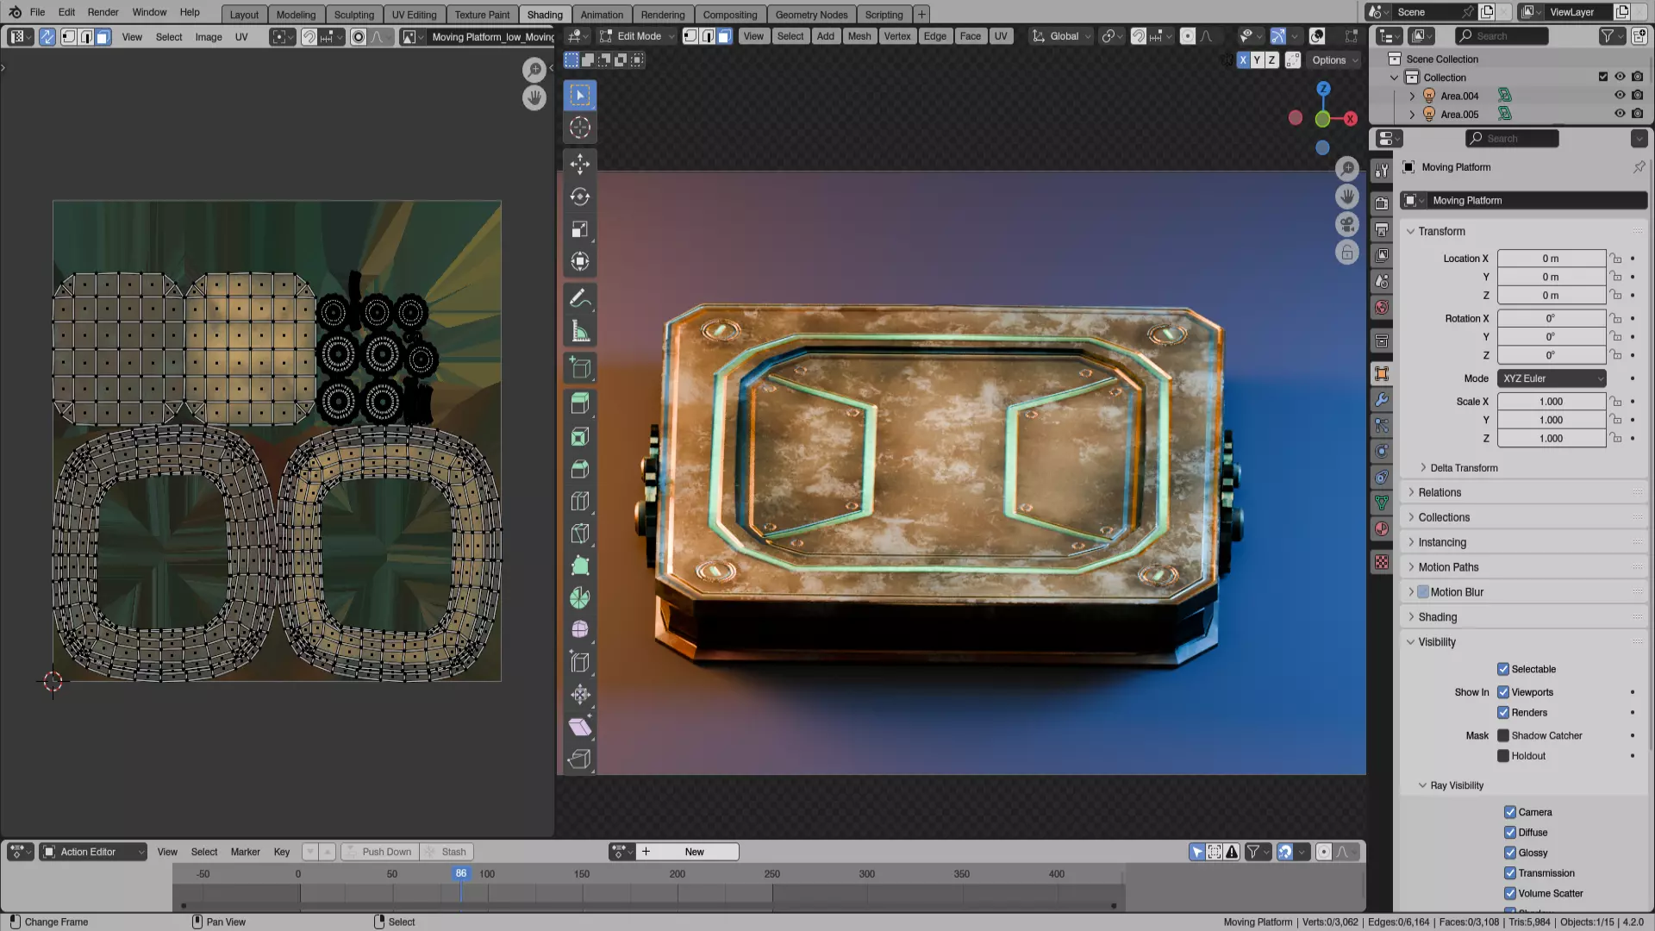The height and width of the screenshot is (931, 1655).
Task: Click the 3D viewport zoom magnifier icon
Action: click(1347, 169)
